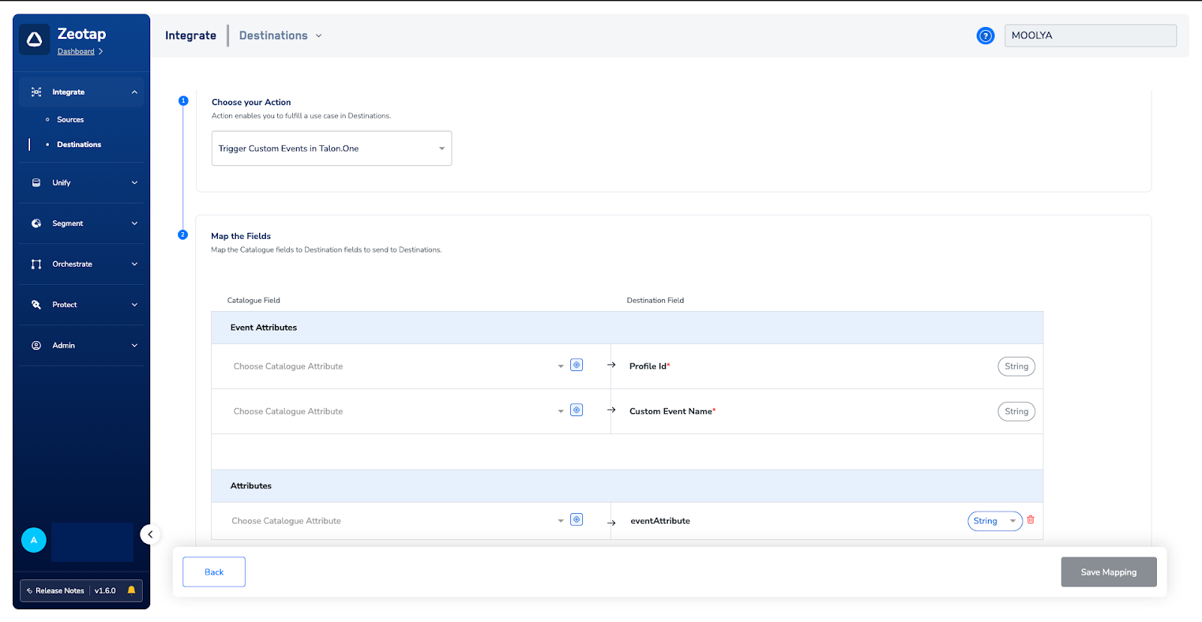This screenshot has height=622, width=1202.
Task: Expand the Unify sidebar section
Action: 134,183
